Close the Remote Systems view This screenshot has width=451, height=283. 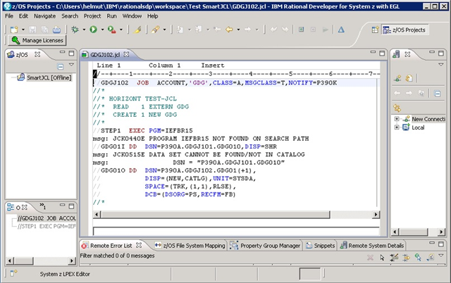click(407, 54)
